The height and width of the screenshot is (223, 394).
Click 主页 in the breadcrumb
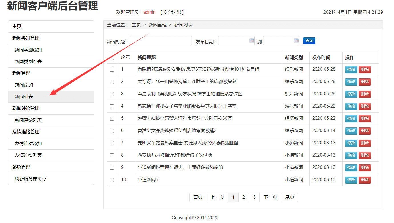[136, 25]
